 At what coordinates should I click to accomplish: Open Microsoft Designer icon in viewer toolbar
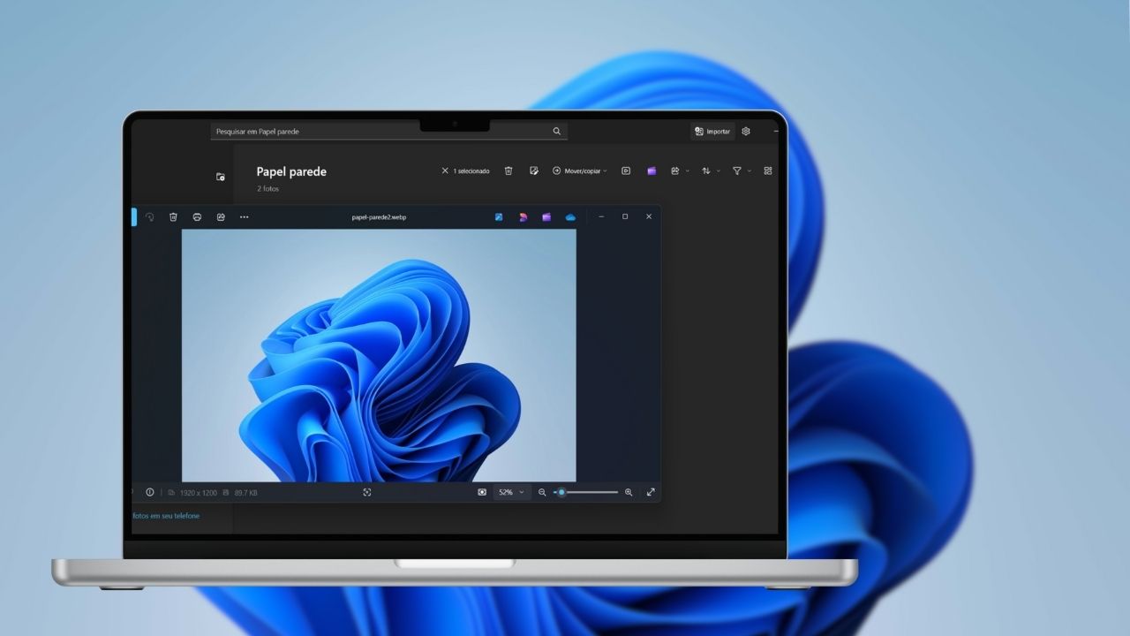(x=523, y=216)
